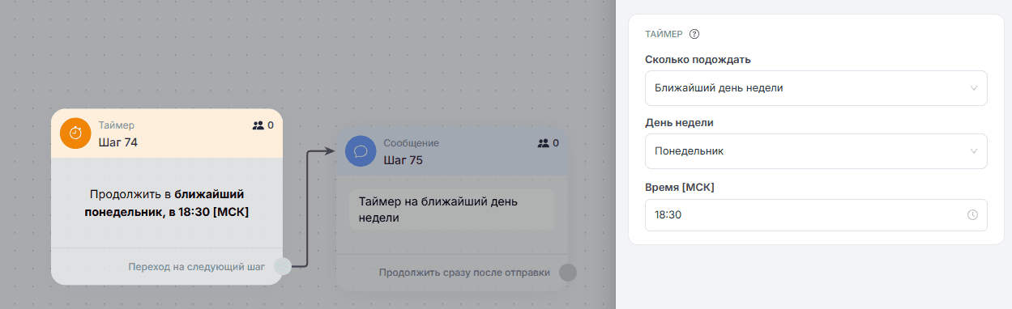1012x309 pixels.
Task: Open the help question mark next to ТАЙМЕР
Action: (x=694, y=34)
